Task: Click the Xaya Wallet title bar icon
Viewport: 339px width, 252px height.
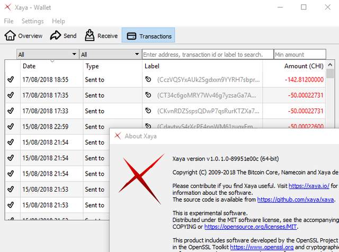Action: pos(8,7)
